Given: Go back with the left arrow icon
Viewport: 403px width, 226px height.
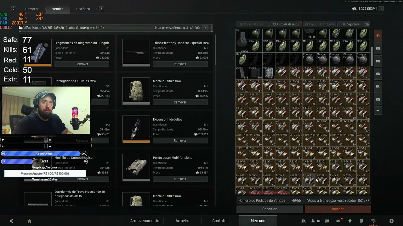Looking at the screenshot, I should (x=11, y=221).
